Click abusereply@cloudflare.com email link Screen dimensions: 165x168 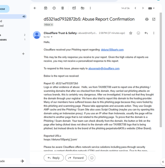pyautogui.click(x=104, y=69)
